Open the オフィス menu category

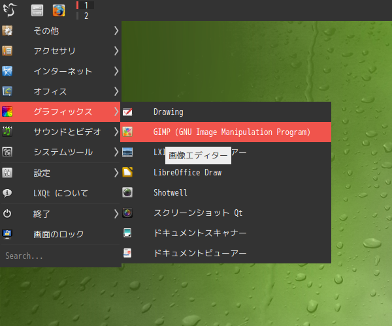(60, 91)
